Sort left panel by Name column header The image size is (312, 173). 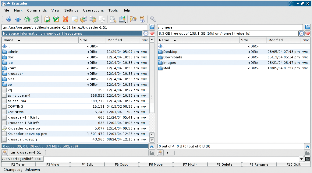[x=40, y=40]
